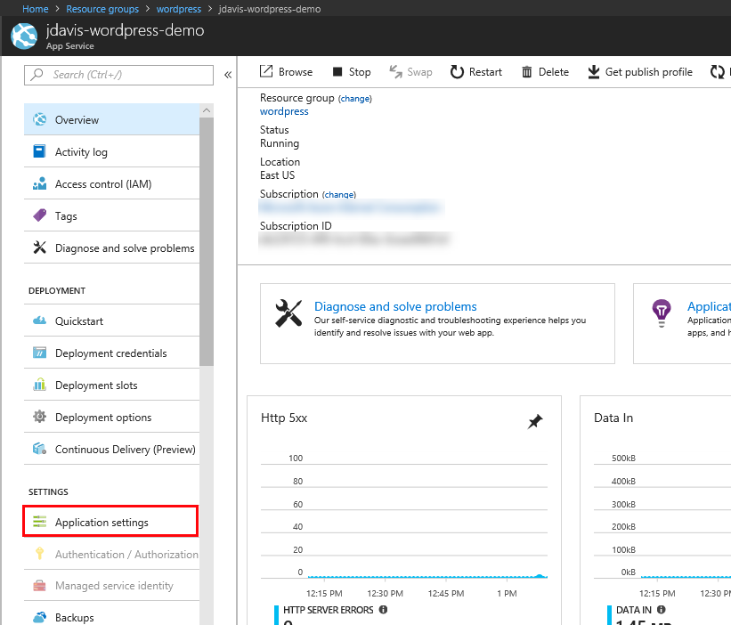Click the search magnifier icon
The height and width of the screenshot is (625, 731).
[x=37, y=75]
